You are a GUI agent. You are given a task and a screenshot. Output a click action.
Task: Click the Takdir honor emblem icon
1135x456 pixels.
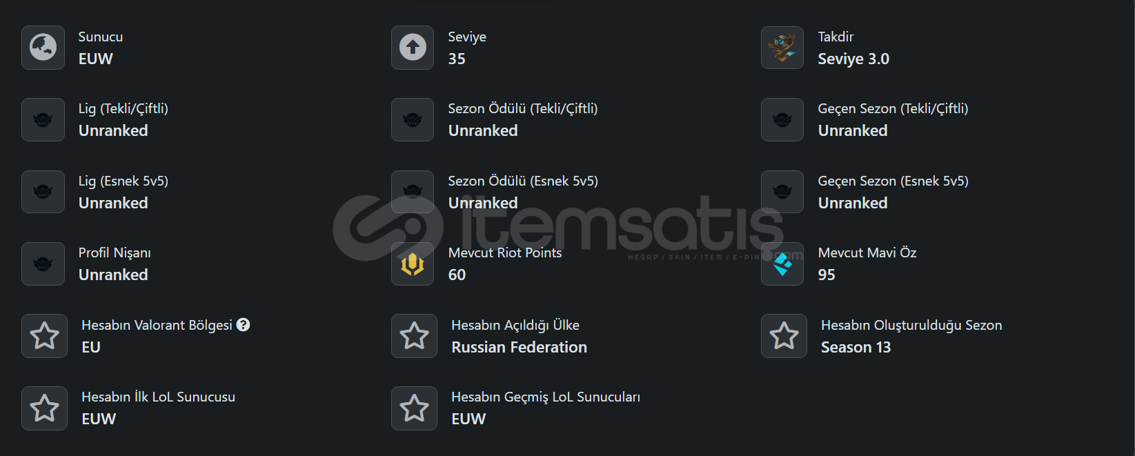(782, 48)
